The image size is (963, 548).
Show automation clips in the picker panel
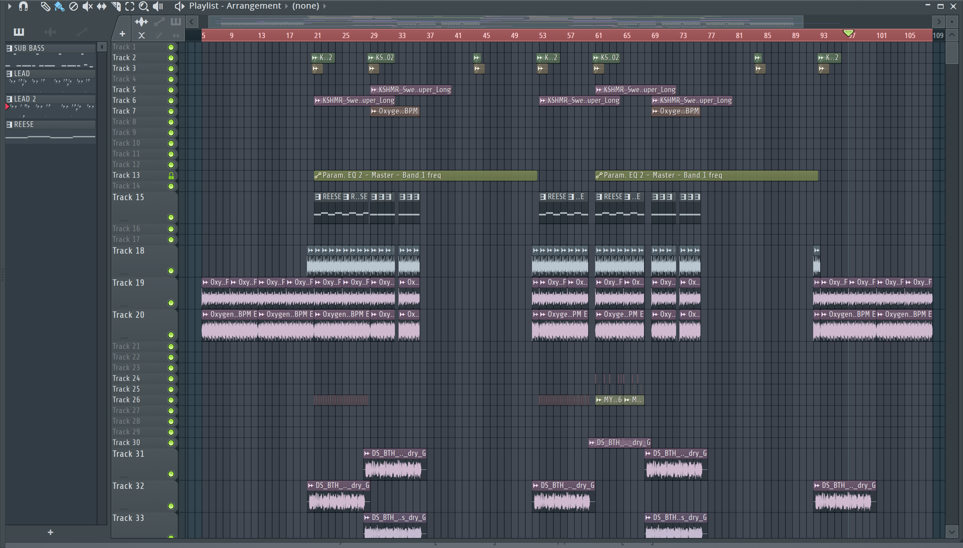[82, 32]
